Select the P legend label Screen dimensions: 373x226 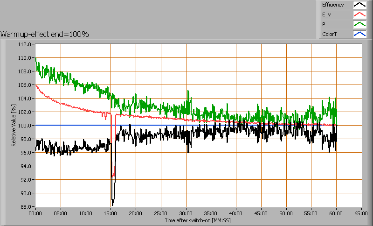(324, 24)
